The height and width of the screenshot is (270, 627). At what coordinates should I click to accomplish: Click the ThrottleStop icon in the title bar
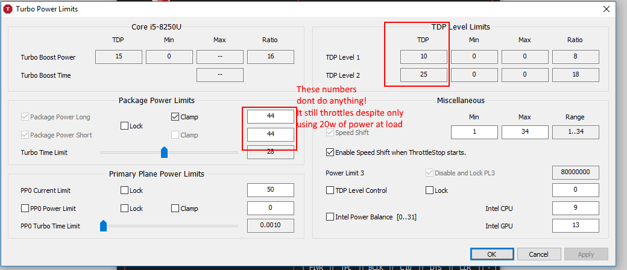(x=8, y=9)
